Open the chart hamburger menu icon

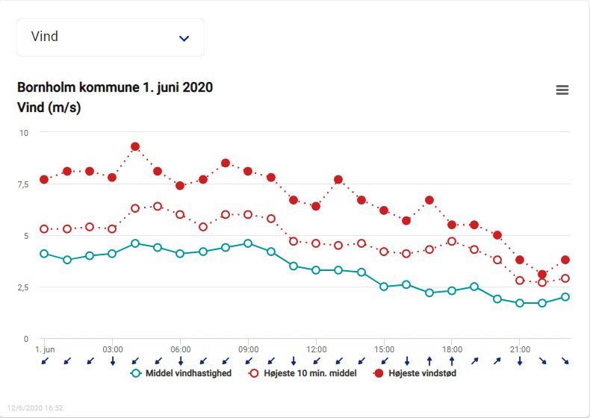[x=562, y=90]
